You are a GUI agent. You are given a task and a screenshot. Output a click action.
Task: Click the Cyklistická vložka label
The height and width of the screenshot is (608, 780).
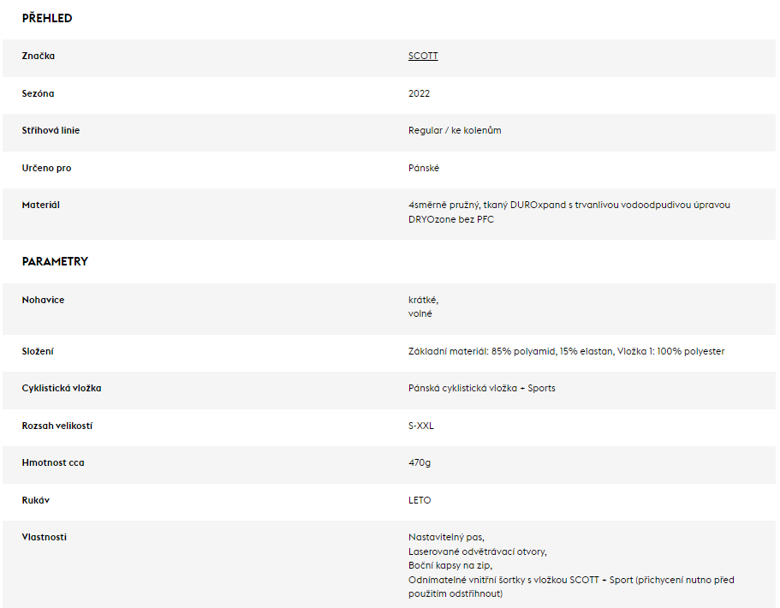[x=62, y=388]
